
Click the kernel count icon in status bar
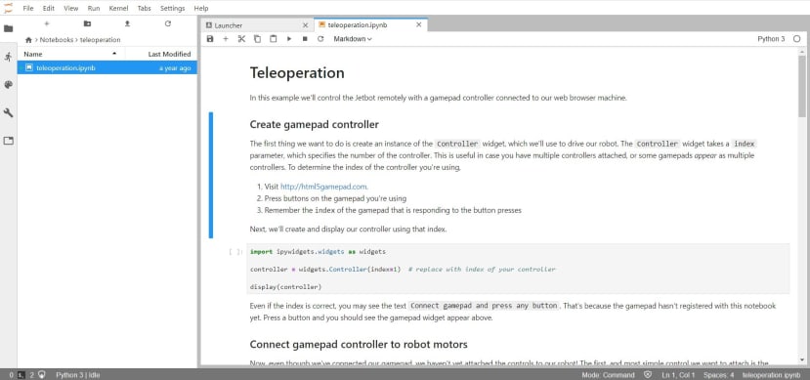click(x=42, y=375)
